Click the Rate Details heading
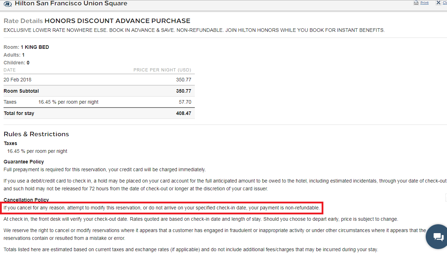Viewport: 447px width, 254px height. [x=23, y=21]
